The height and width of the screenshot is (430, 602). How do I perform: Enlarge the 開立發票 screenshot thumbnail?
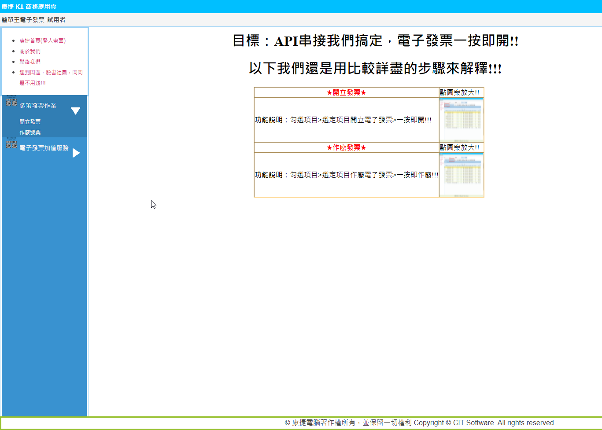(461, 120)
